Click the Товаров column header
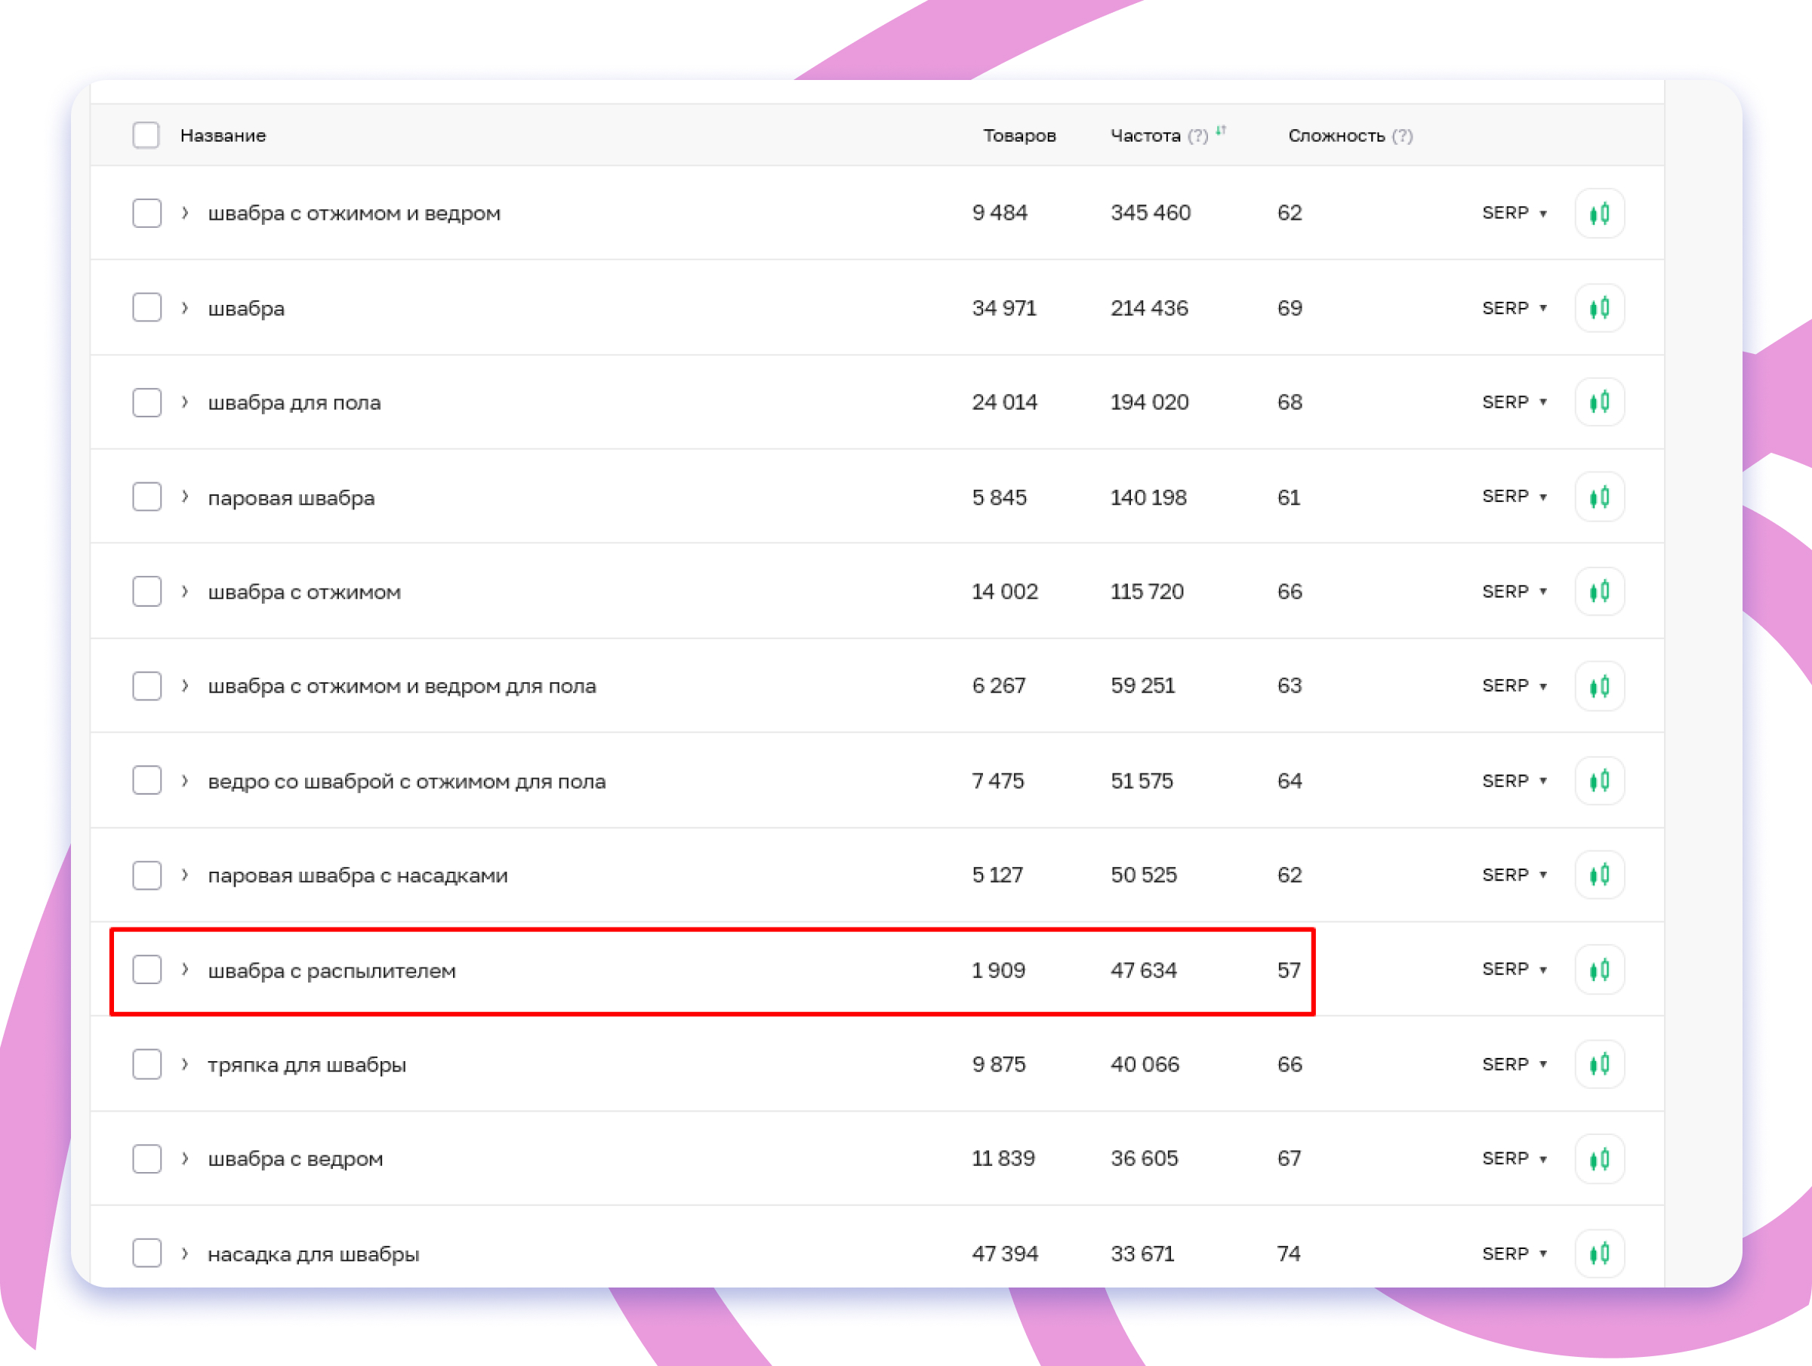 1019,136
